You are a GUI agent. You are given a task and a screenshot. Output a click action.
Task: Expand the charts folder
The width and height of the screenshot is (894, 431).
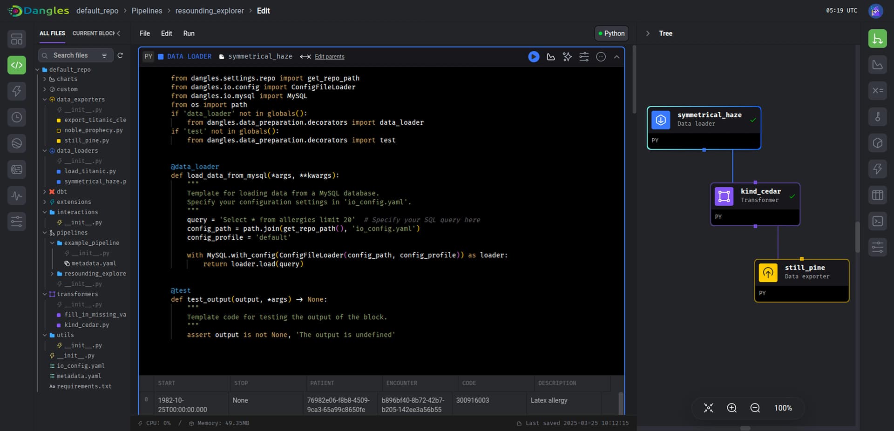45,79
